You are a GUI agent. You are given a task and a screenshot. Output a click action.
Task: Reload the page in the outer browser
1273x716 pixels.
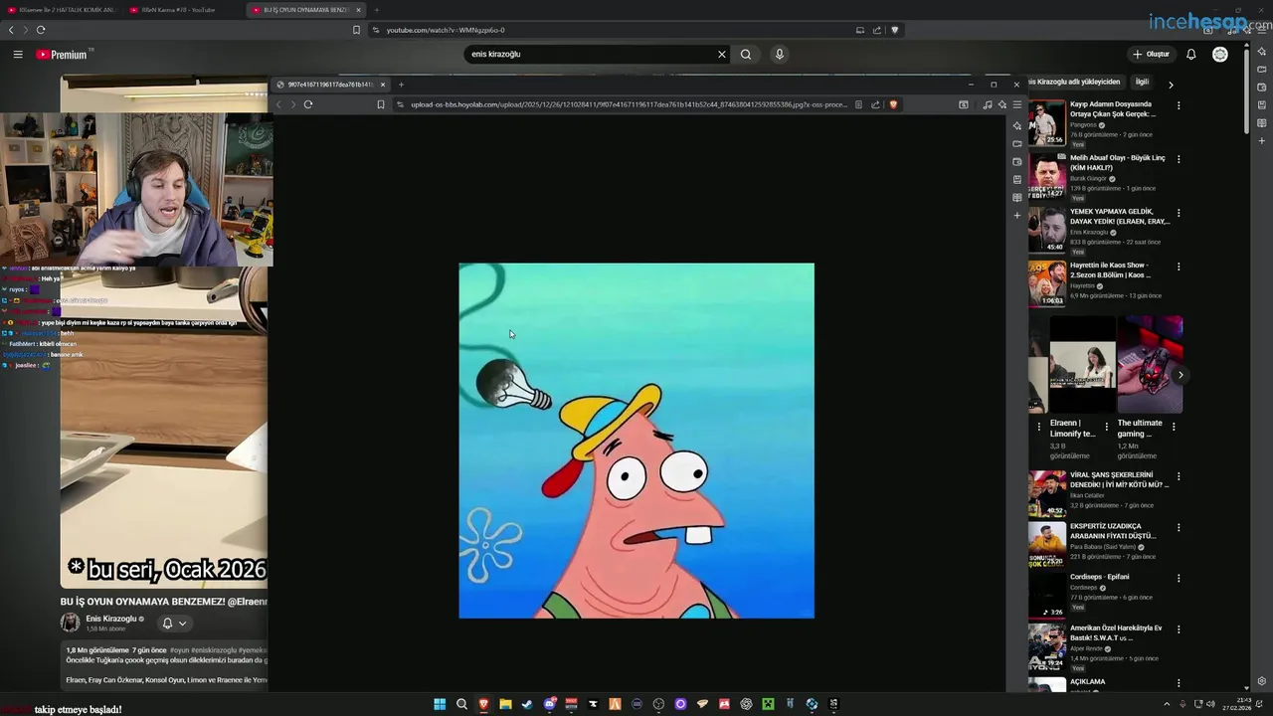tap(41, 30)
